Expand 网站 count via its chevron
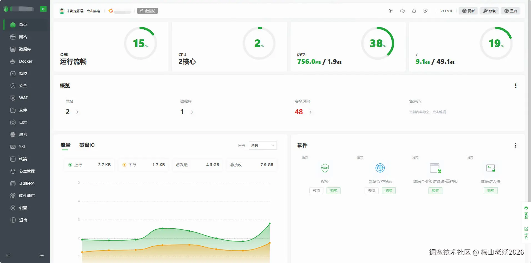531x263 pixels. click(77, 112)
